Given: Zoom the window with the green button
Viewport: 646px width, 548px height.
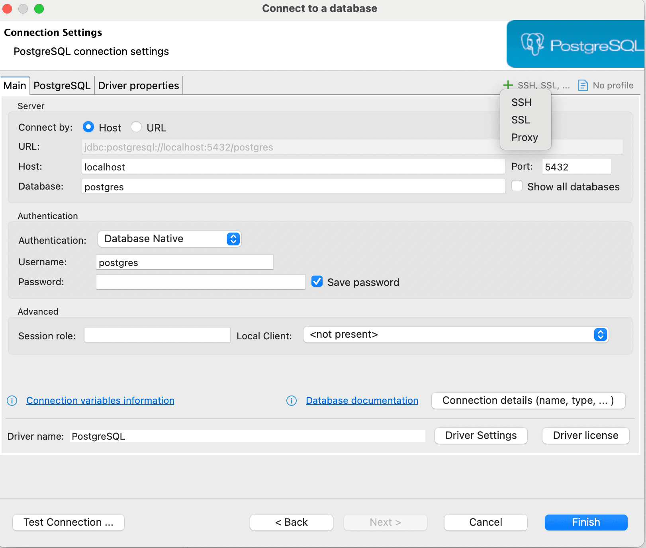Looking at the screenshot, I should [x=39, y=8].
